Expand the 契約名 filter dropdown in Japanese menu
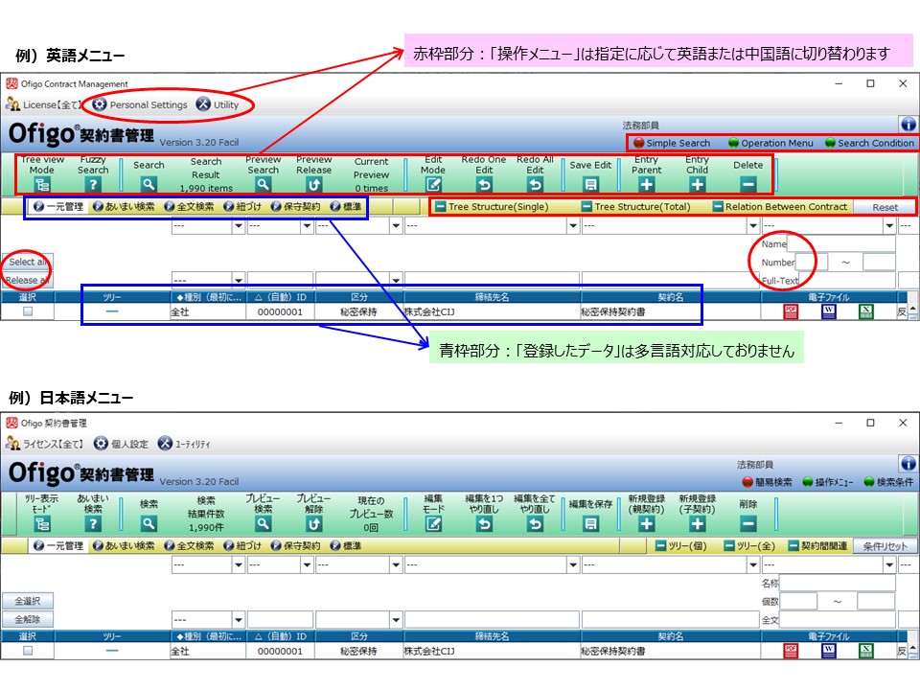Image resolution: width=920 pixels, height=690 pixels. [753, 565]
